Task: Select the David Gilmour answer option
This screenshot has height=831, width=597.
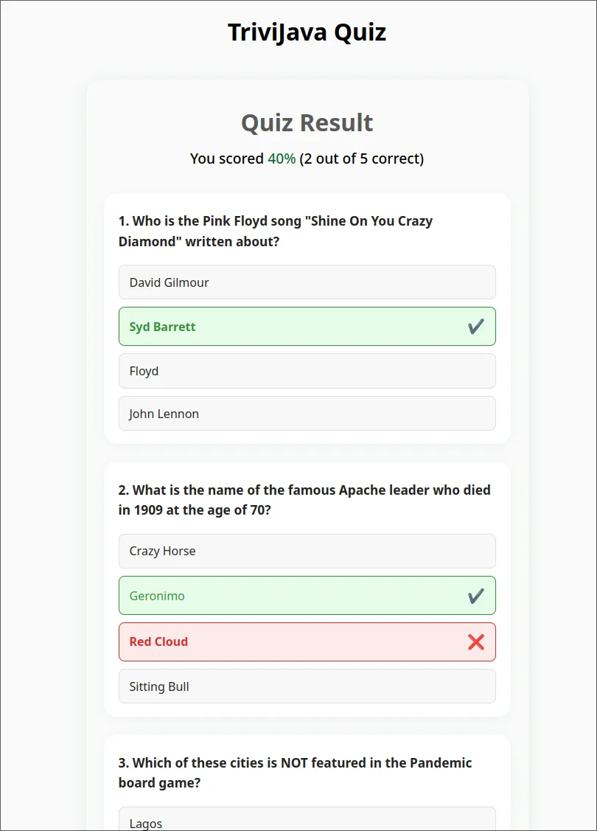Action: coord(307,282)
